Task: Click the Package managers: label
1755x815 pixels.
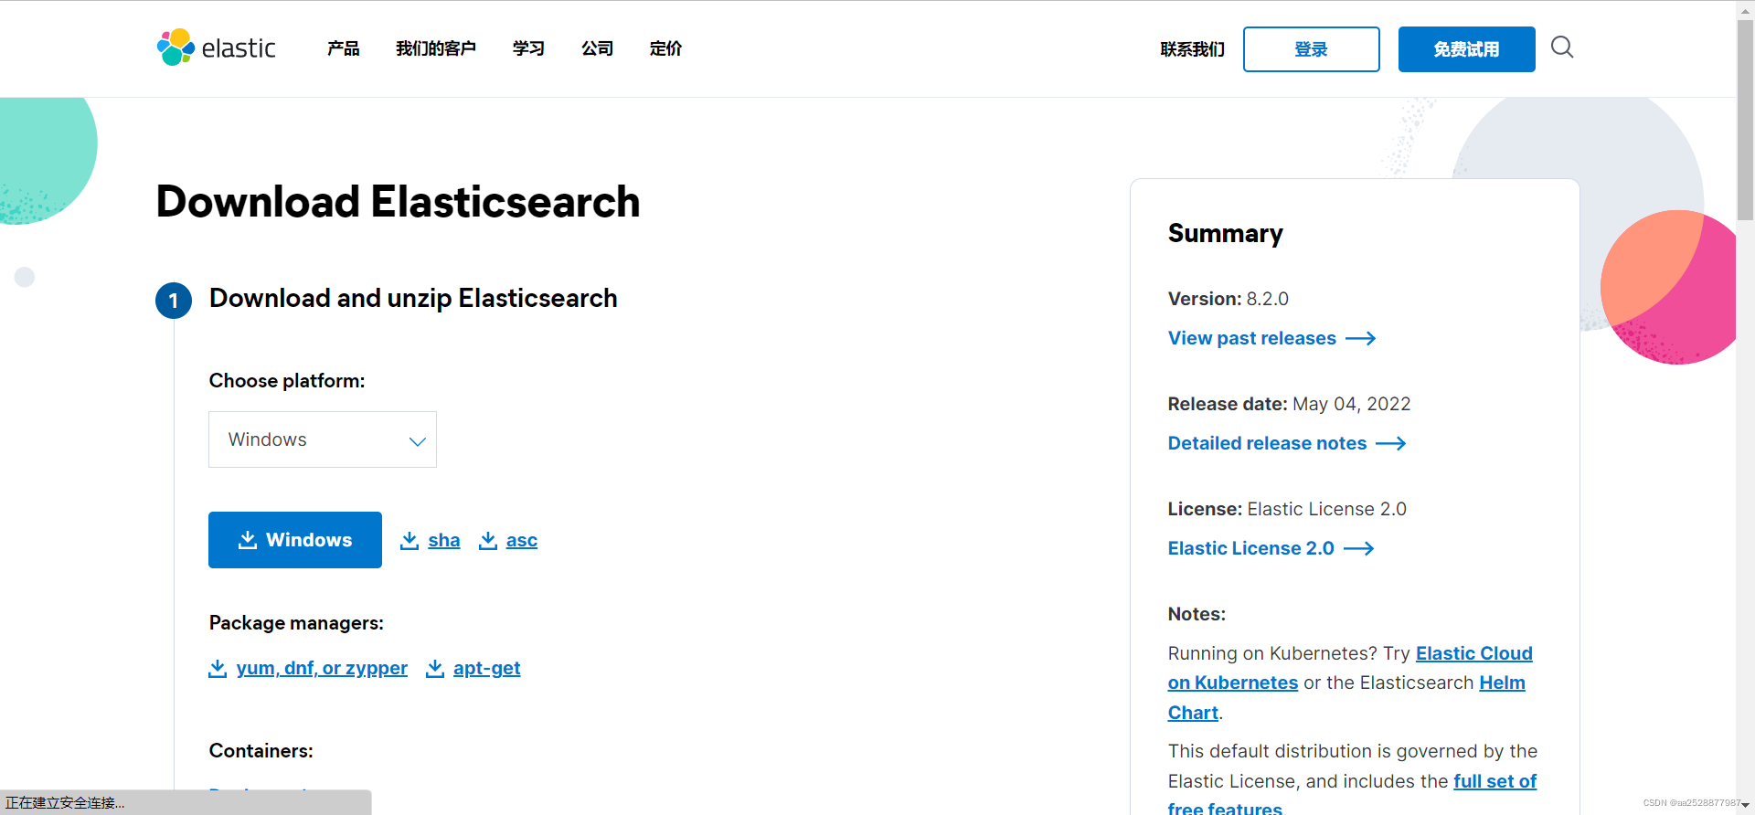Action: [x=296, y=623]
